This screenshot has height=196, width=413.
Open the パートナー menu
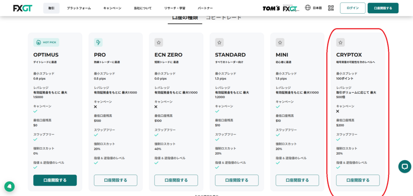[205, 8]
